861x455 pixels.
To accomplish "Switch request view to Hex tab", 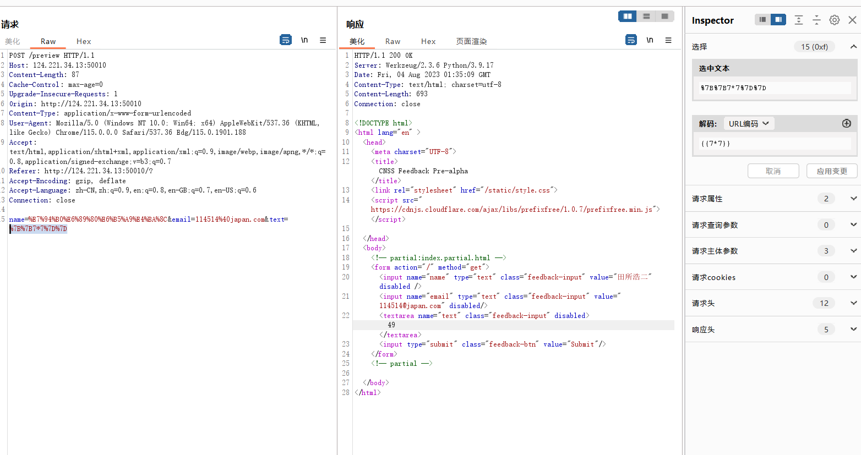I will click(84, 41).
